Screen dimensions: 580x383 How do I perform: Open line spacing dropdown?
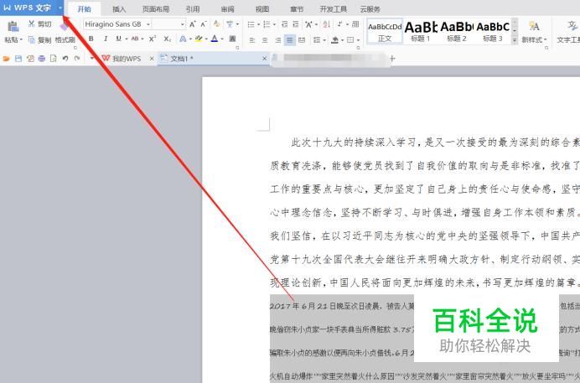pyautogui.click(x=324, y=39)
